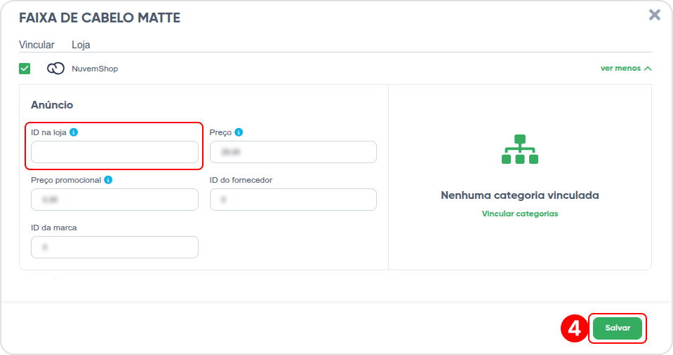673x355 pixels.
Task: Select the ID do fornecedor field
Action: point(293,200)
